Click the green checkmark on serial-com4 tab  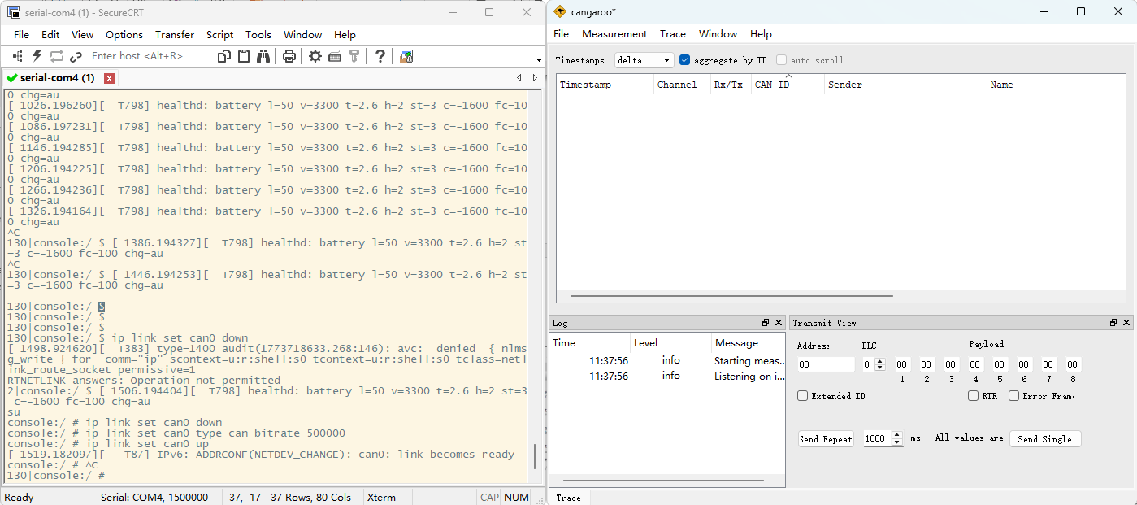coord(11,78)
